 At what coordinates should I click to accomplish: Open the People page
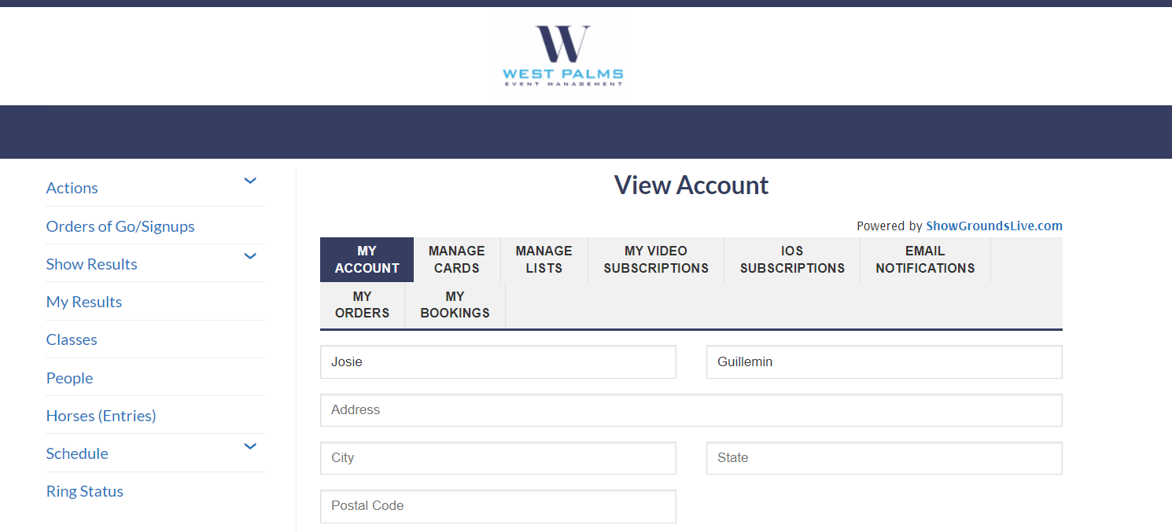70,378
